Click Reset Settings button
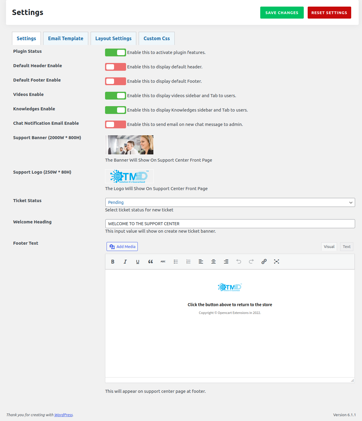This screenshot has height=421, width=362. click(x=329, y=13)
